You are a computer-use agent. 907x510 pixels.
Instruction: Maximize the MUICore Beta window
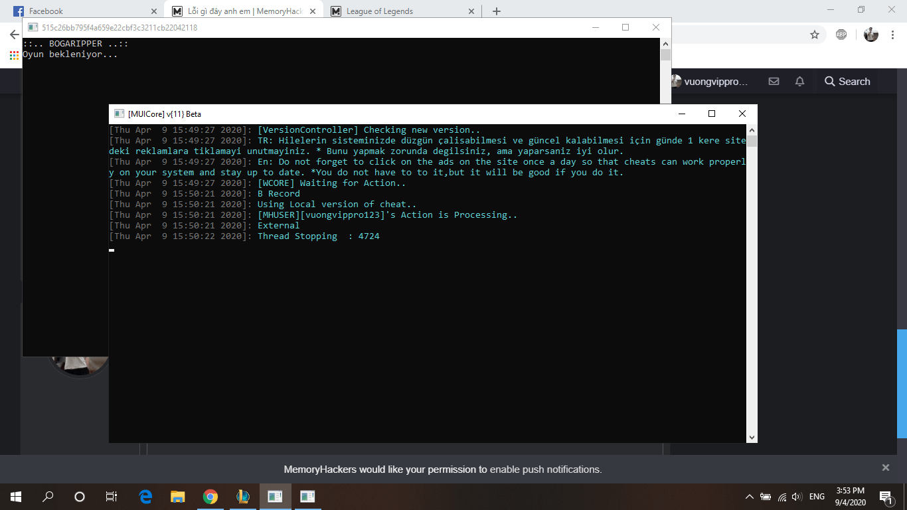pos(712,114)
